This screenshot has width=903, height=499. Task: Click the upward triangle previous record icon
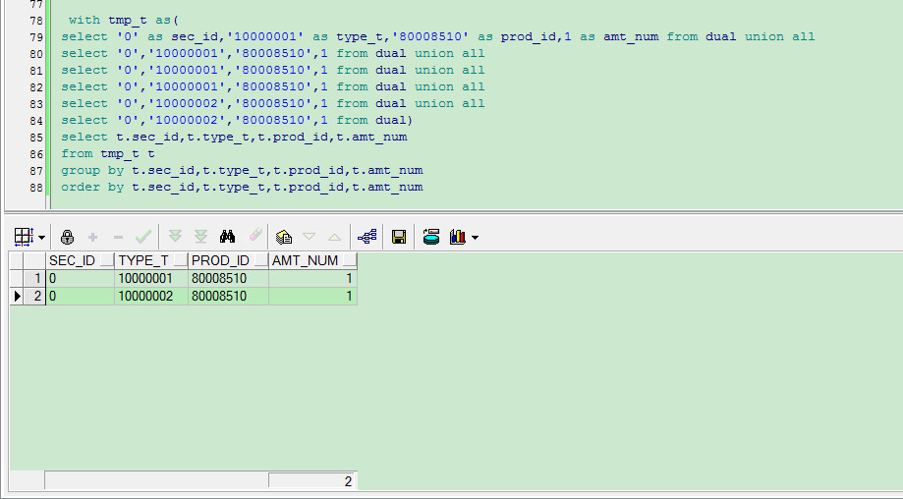tap(334, 237)
